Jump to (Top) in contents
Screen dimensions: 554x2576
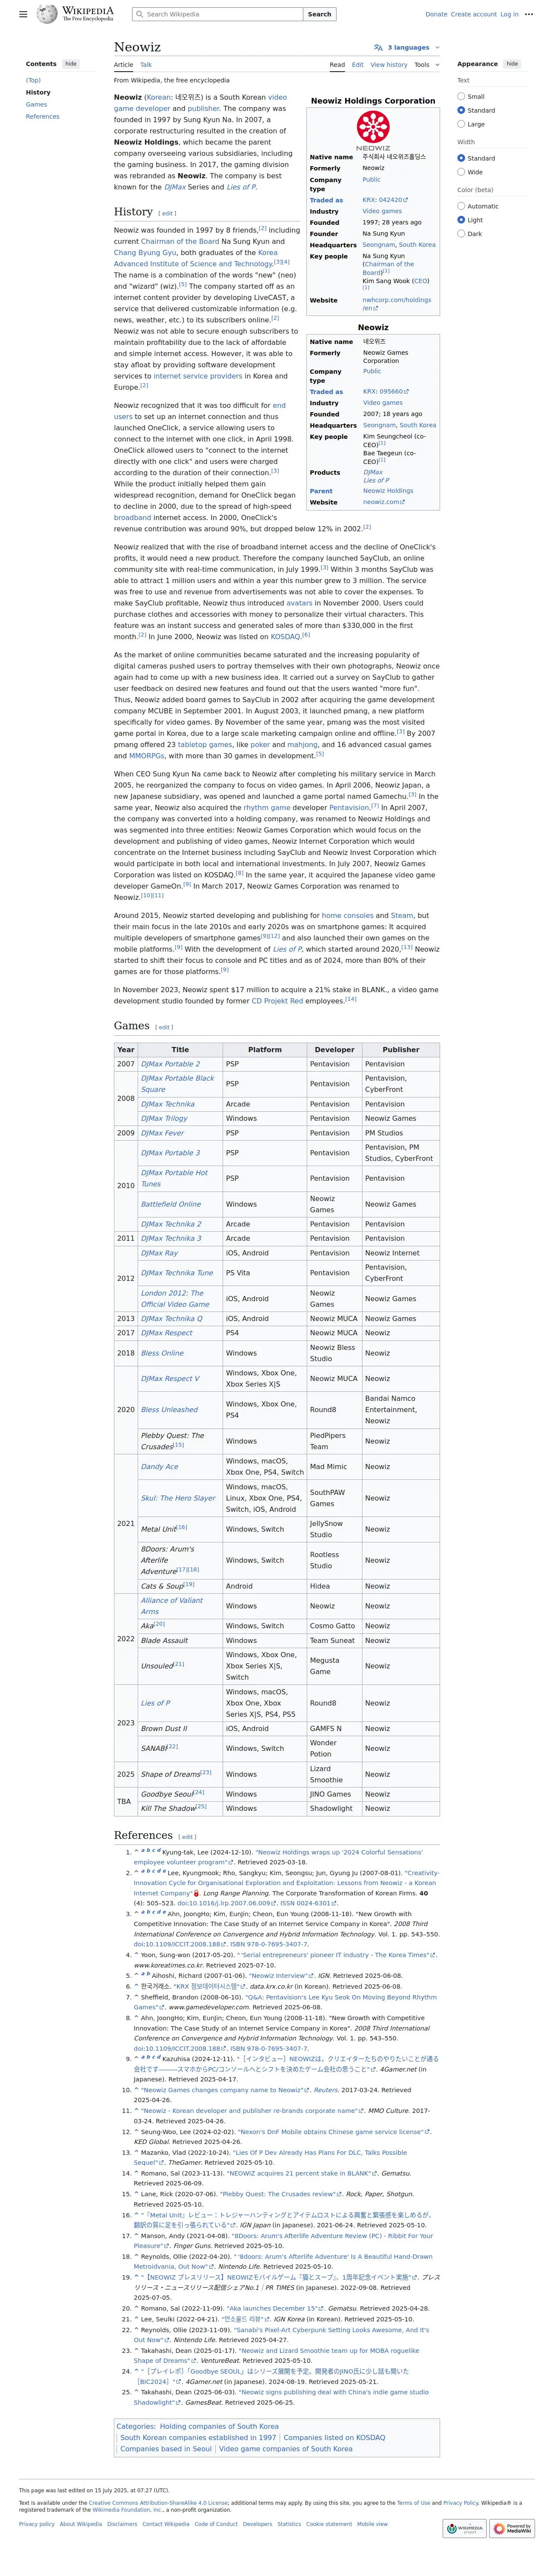[x=33, y=80]
